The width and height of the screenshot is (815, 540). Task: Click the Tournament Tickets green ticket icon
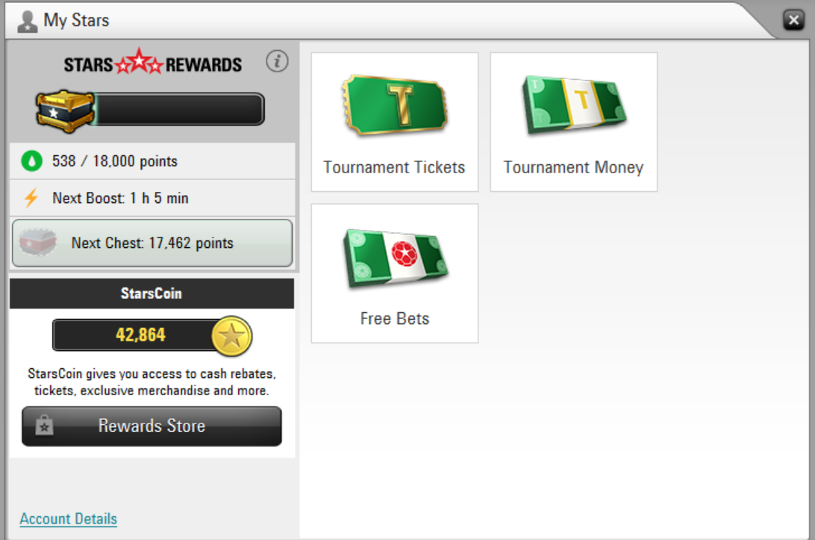pyautogui.click(x=395, y=105)
